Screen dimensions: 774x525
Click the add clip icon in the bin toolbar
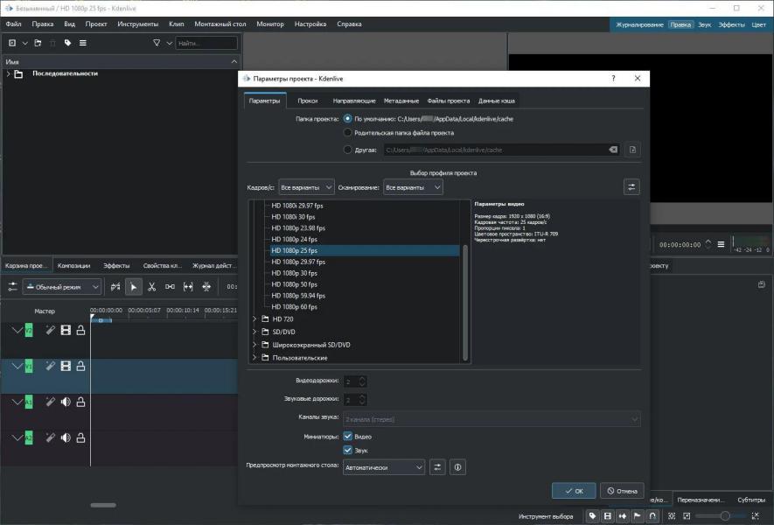[x=12, y=43]
